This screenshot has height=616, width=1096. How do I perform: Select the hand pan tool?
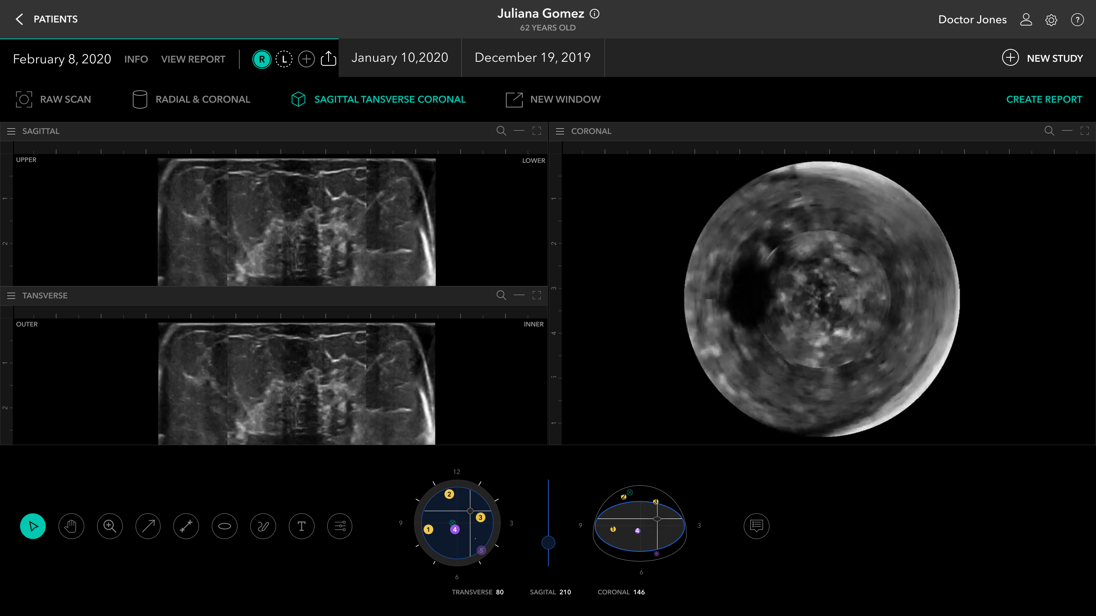[71, 526]
